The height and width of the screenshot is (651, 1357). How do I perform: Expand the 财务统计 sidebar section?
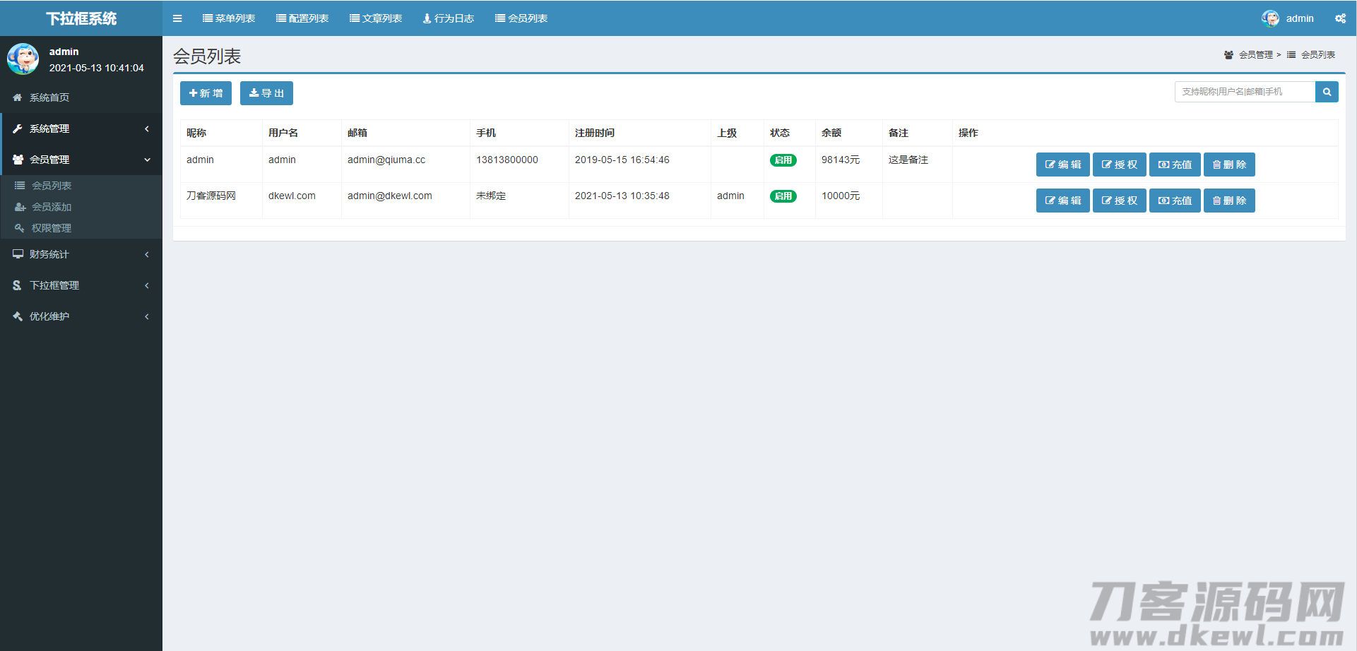81,254
